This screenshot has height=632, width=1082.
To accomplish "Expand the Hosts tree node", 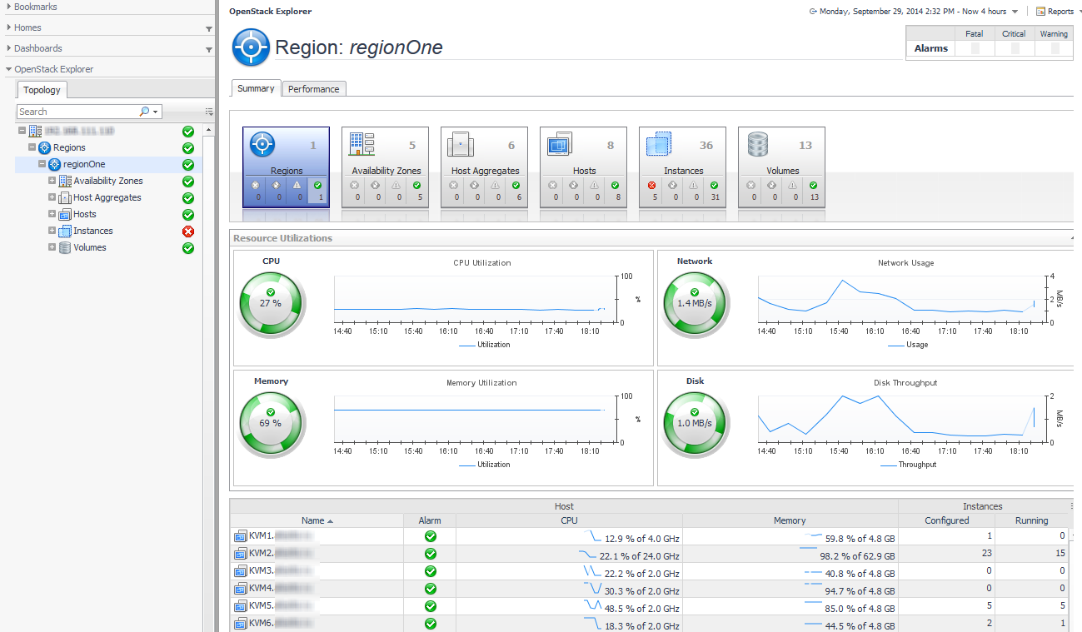I will 52,214.
